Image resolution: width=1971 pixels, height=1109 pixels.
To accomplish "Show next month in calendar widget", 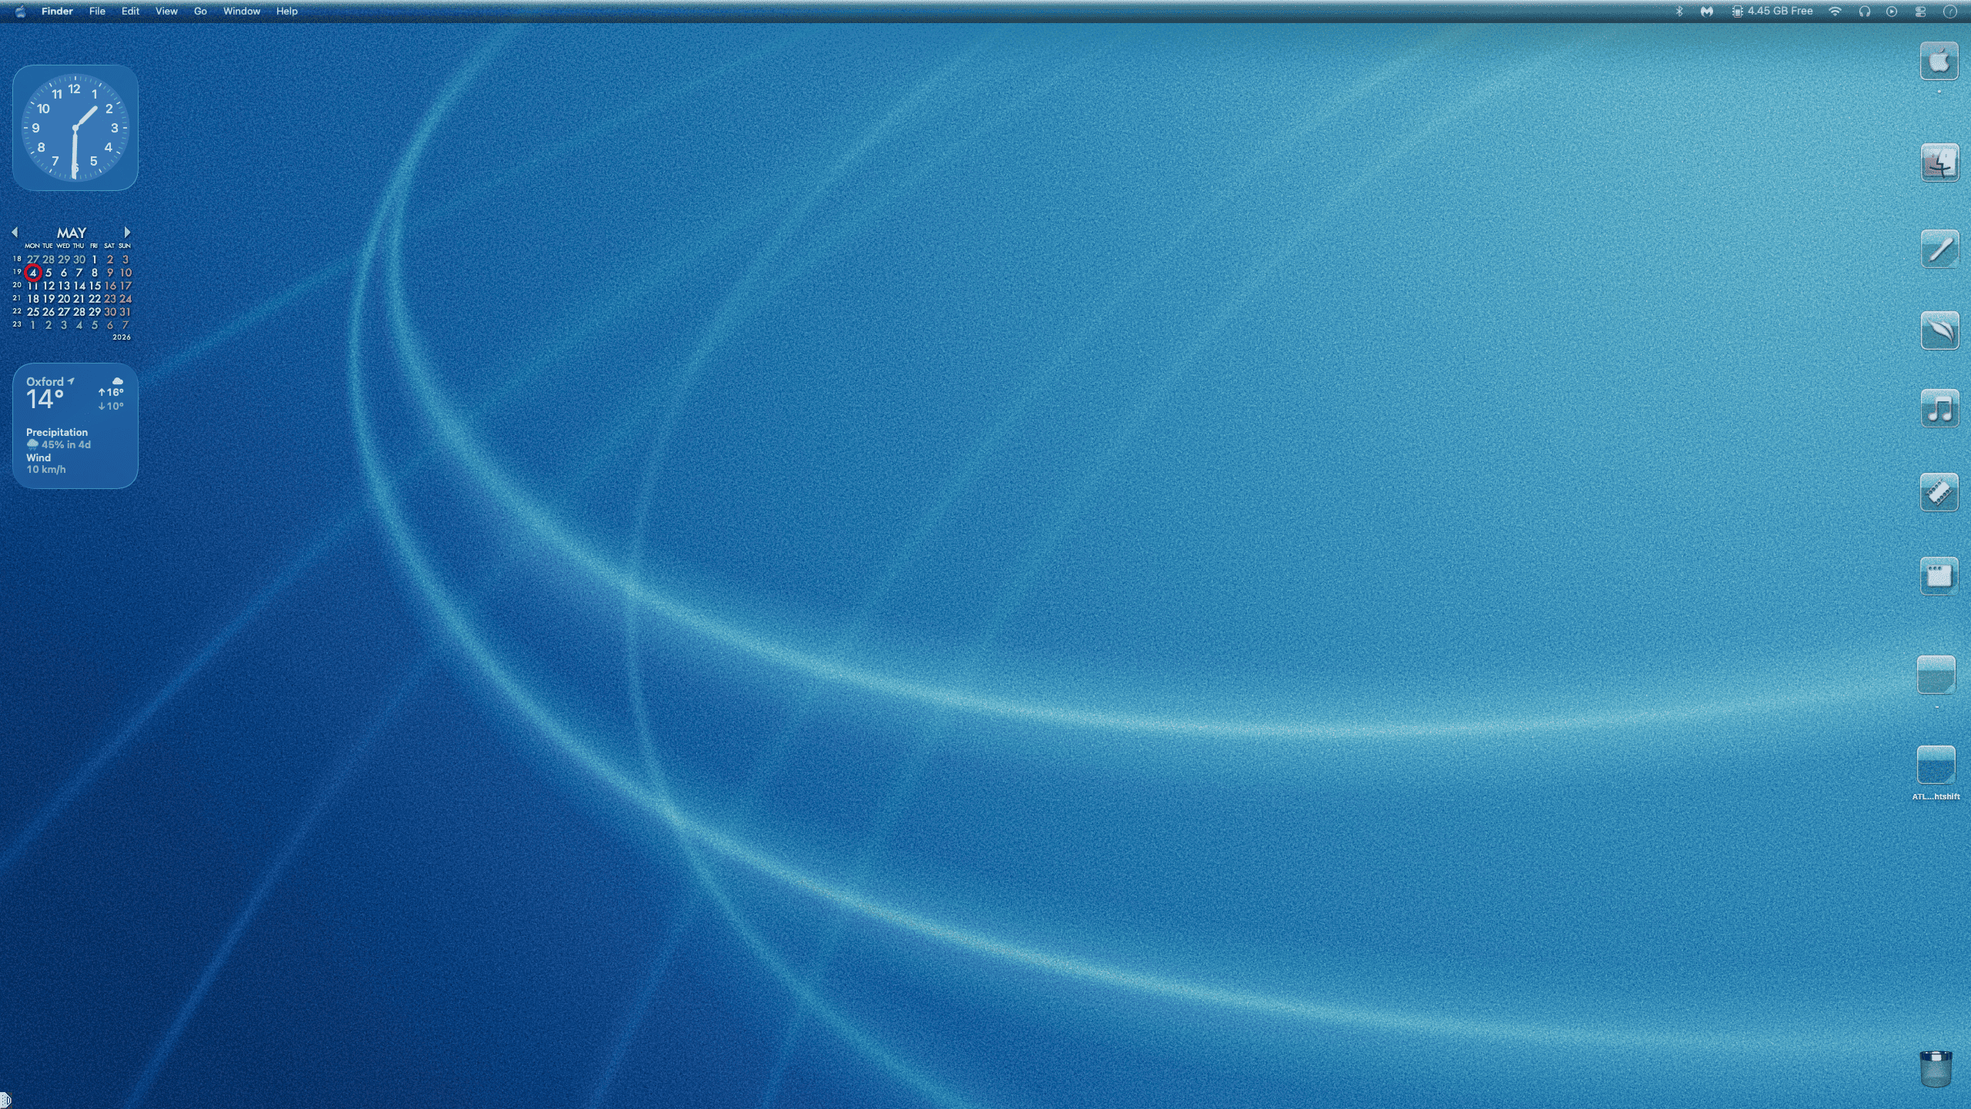I will 127,232.
